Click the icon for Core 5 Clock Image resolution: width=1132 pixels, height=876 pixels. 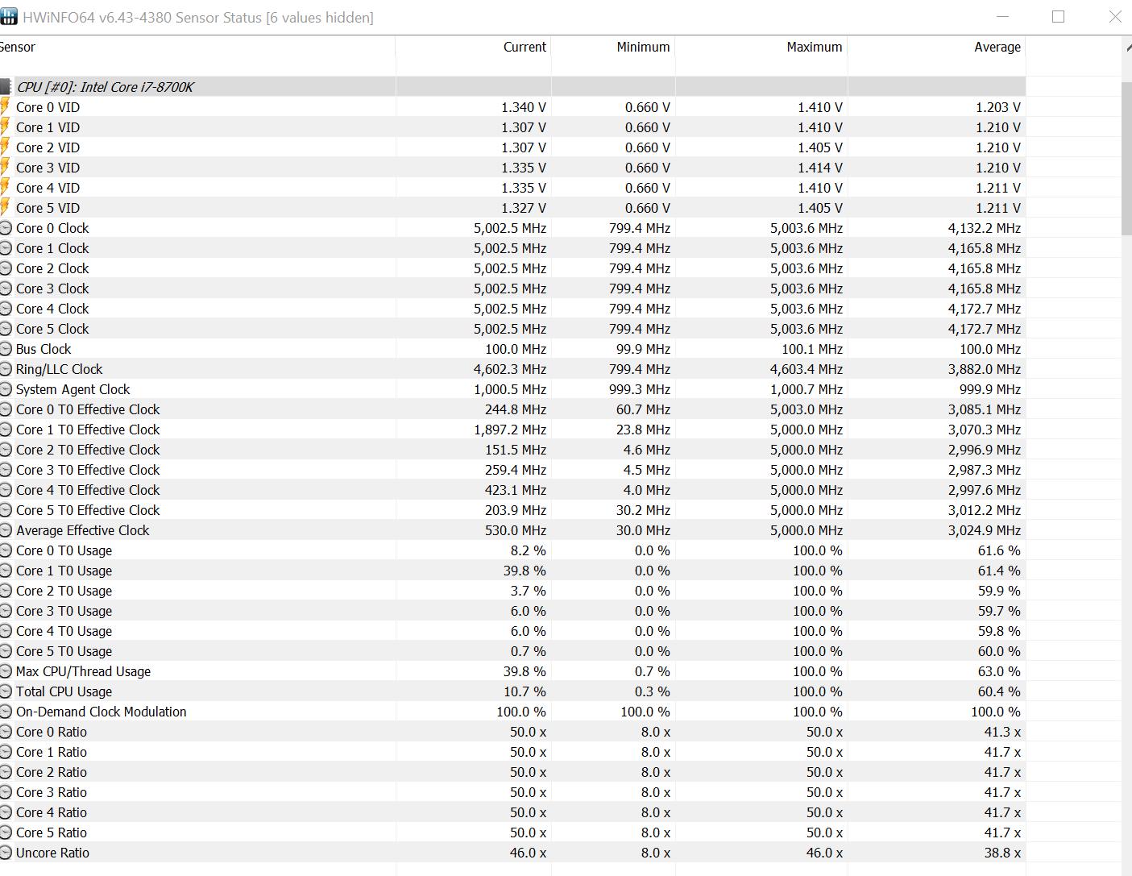[x=6, y=329]
